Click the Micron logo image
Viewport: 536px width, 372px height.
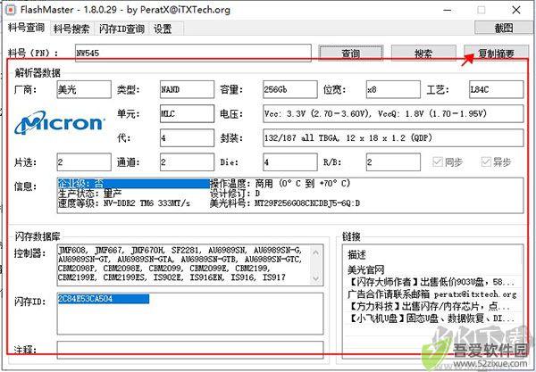(x=60, y=122)
